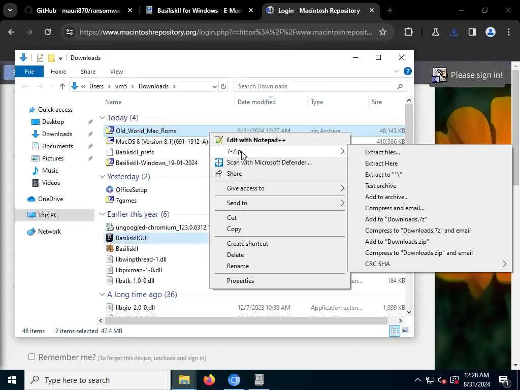Select the MacOS 8 ISO file icon
Screen dimensions: 520x390
[110, 141]
